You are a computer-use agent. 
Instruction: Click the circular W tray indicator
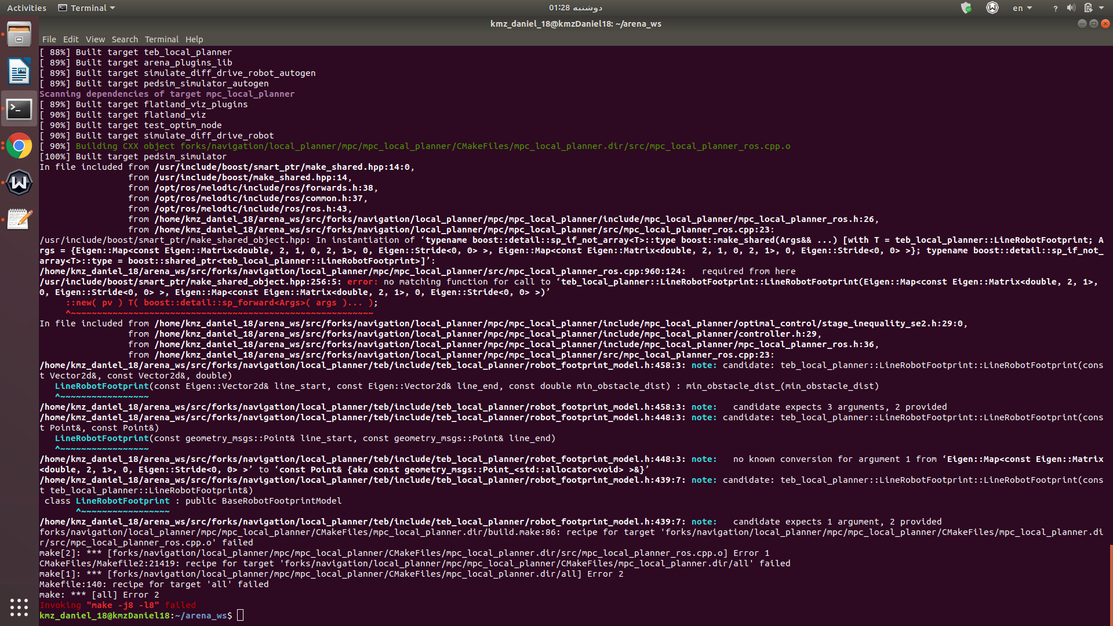coord(992,8)
